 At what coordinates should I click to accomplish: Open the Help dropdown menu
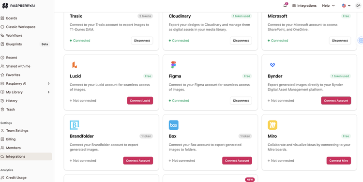click(x=328, y=5)
